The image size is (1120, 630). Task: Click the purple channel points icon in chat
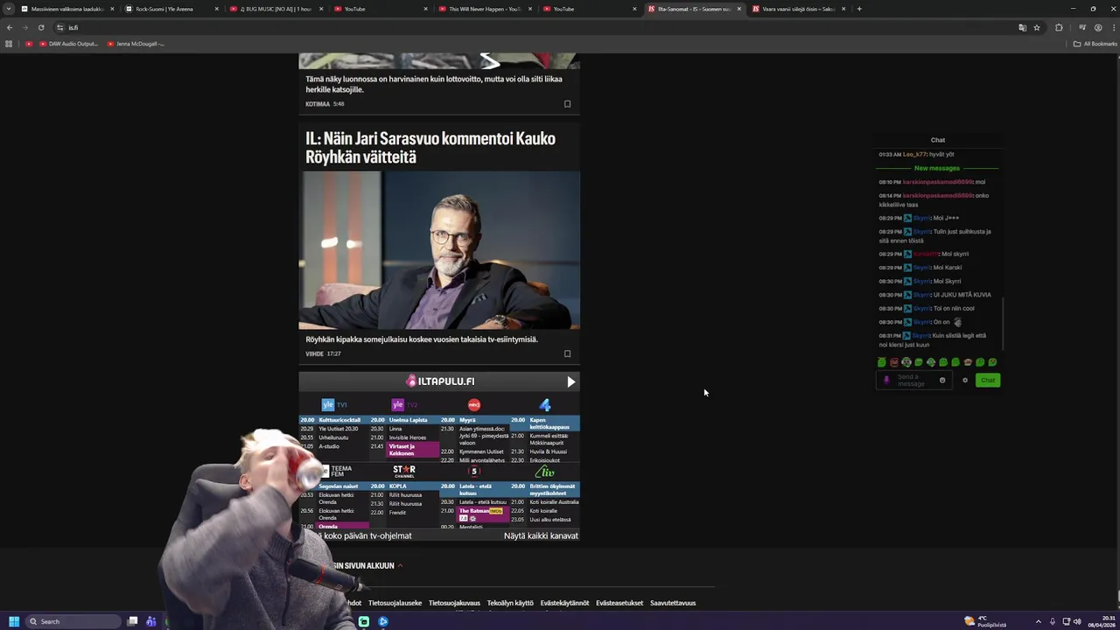coord(886,380)
